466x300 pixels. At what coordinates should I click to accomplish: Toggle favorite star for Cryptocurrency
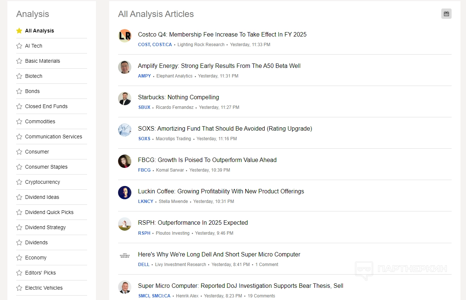click(x=19, y=182)
